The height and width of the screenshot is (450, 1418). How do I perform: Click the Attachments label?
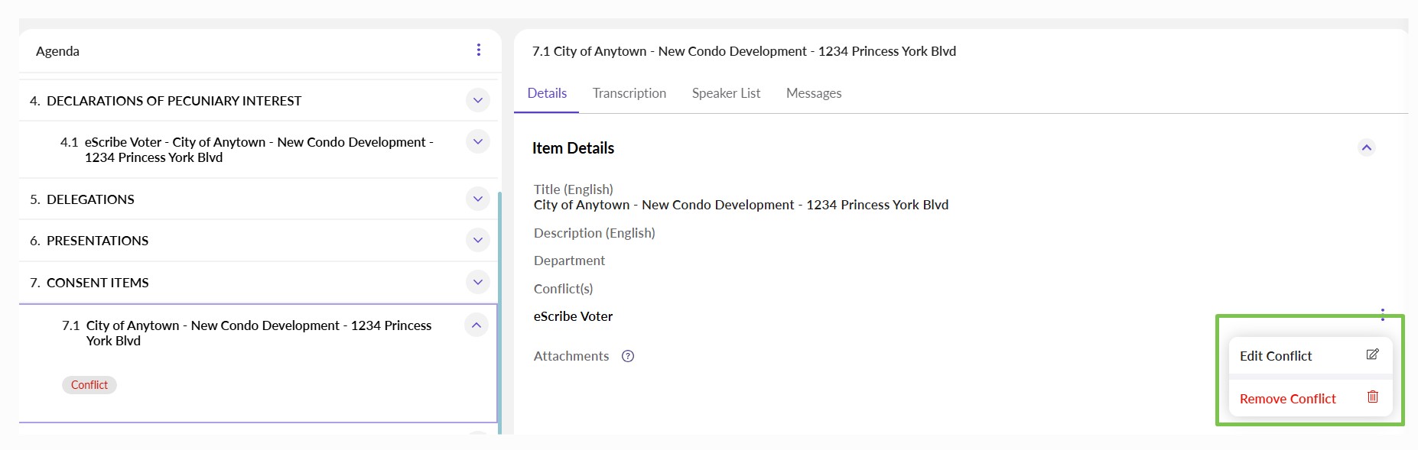coord(571,356)
